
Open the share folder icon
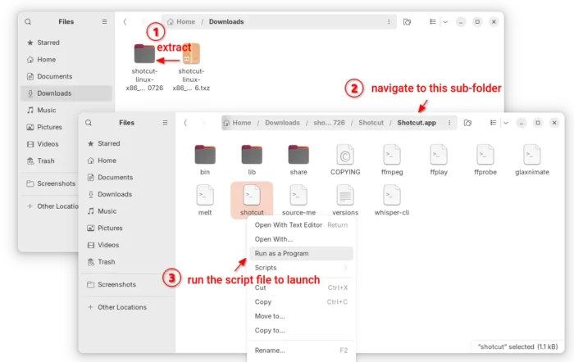[x=298, y=155]
